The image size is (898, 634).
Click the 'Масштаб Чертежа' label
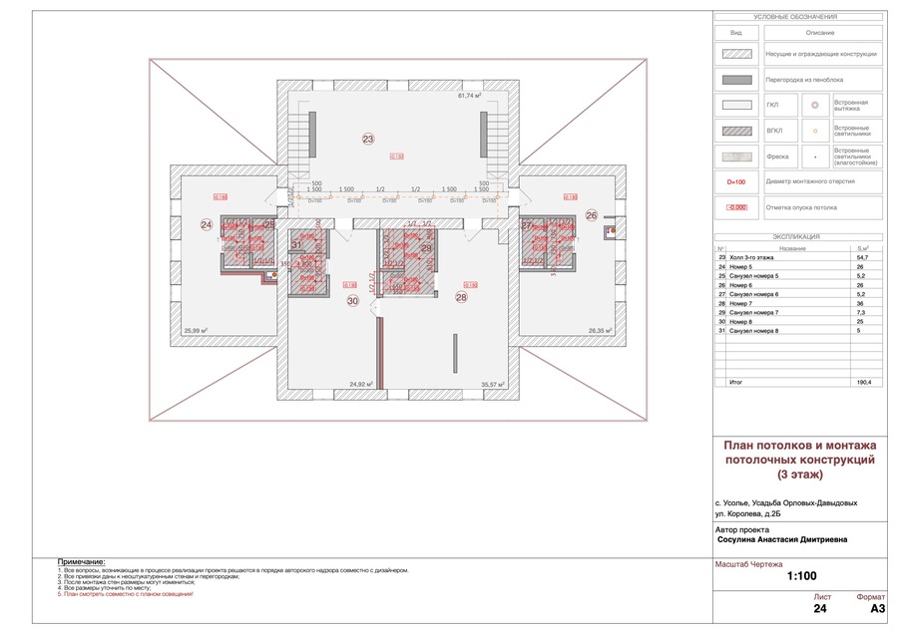[748, 564]
